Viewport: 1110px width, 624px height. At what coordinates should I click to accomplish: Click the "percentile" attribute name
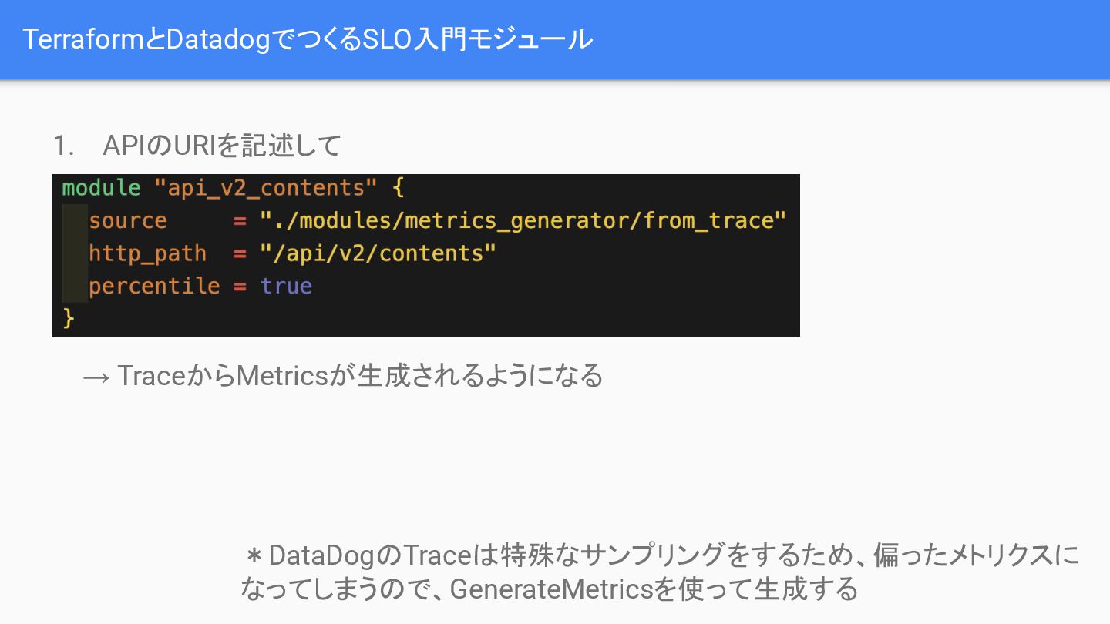click(x=154, y=287)
